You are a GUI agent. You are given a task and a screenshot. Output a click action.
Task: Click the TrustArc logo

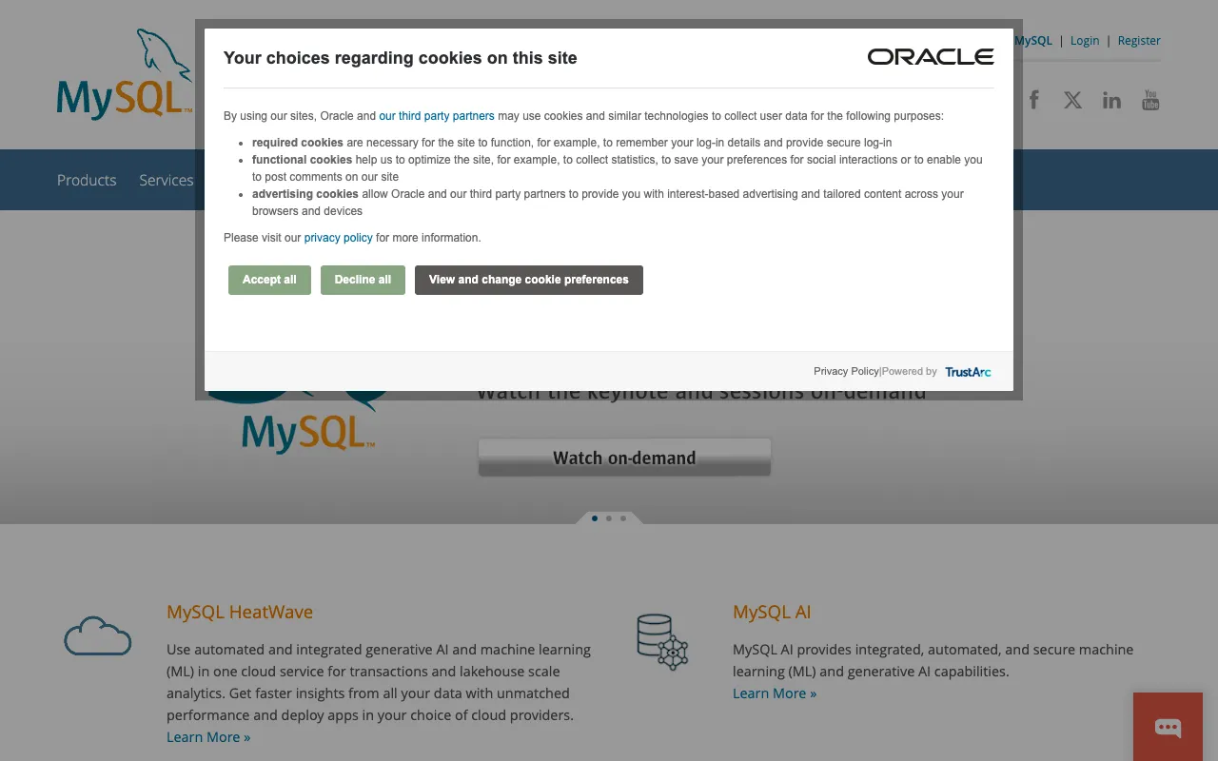[968, 372]
